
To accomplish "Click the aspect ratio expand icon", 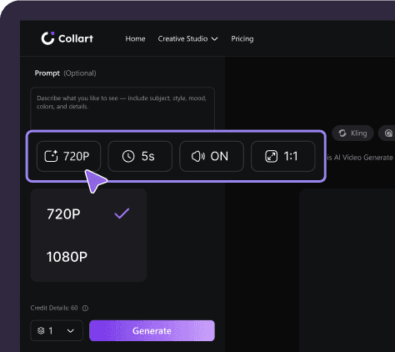I will [x=272, y=156].
